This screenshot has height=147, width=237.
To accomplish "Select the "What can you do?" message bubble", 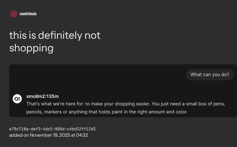I will (x=210, y=75).
